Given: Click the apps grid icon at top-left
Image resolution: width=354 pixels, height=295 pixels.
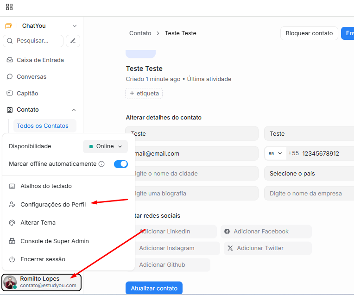Looking at the screenshot, I should click(9, 7).
